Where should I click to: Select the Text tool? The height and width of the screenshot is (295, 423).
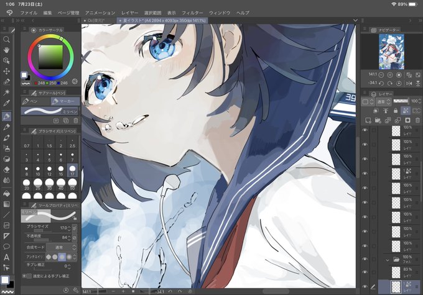point(6,257)
